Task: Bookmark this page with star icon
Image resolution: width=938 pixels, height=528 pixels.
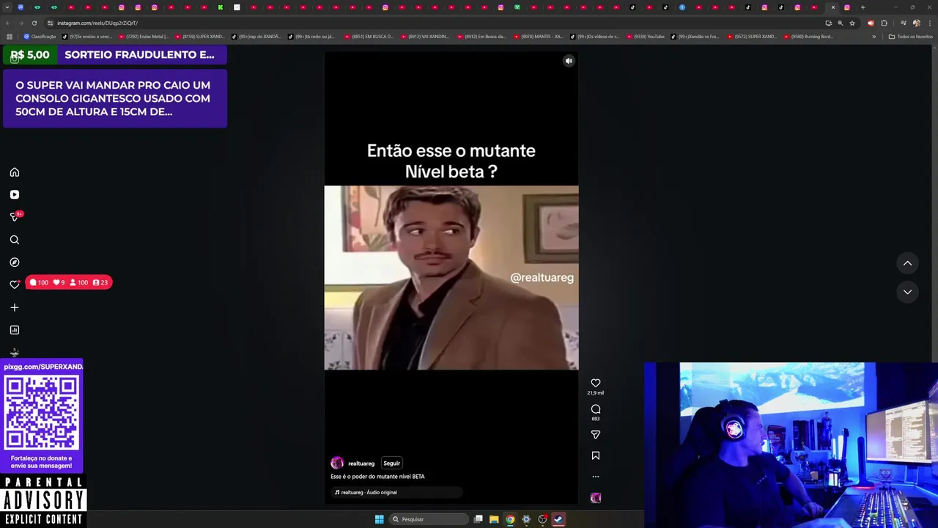Action: pos(852,23)
